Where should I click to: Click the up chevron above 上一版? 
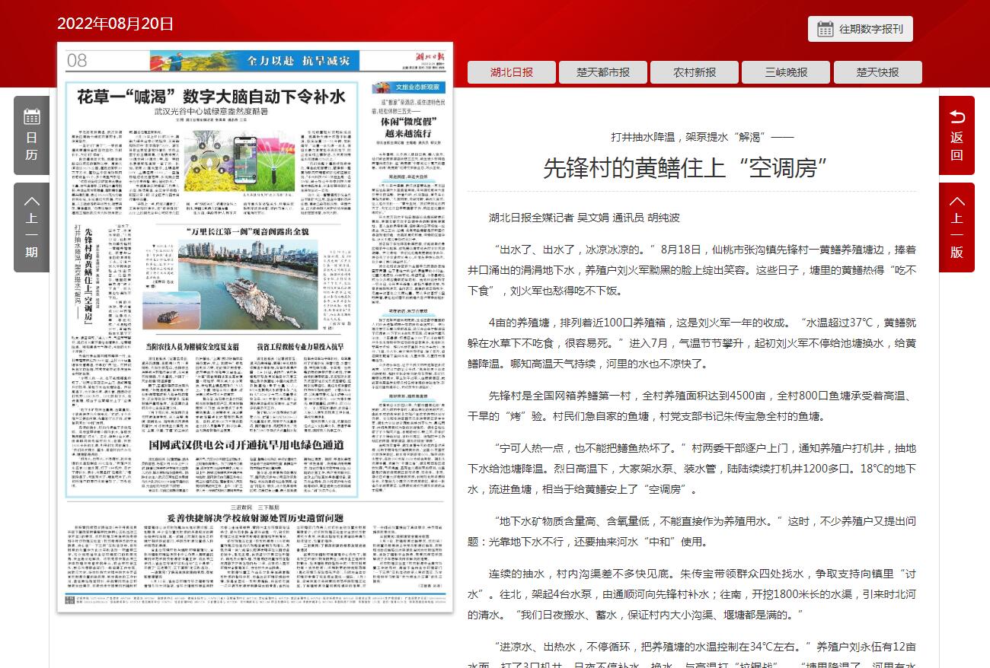click(957, 202)
